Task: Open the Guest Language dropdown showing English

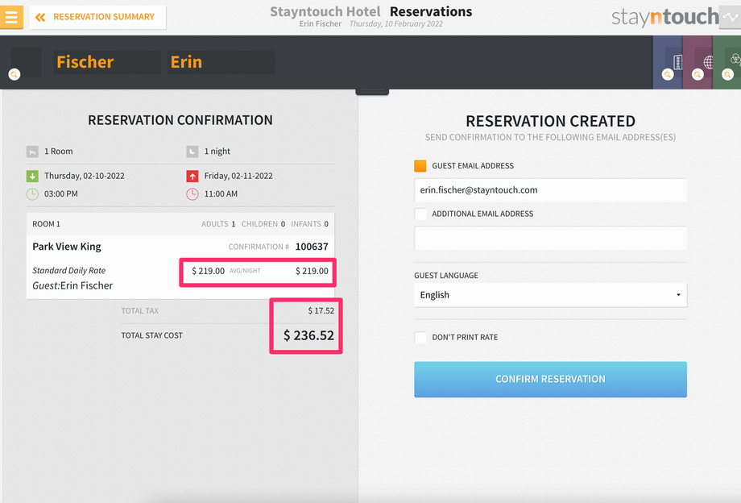Action: click(x=551, y=295)
